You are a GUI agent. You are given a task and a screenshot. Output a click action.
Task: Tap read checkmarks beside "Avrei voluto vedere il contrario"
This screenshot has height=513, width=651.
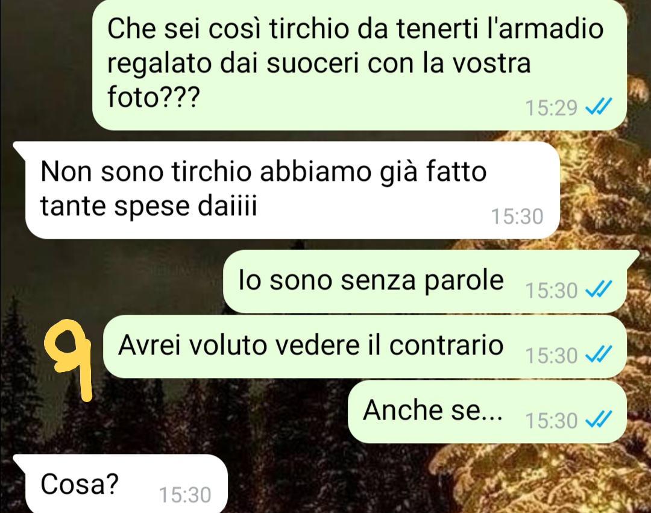(x=599, y=354)
